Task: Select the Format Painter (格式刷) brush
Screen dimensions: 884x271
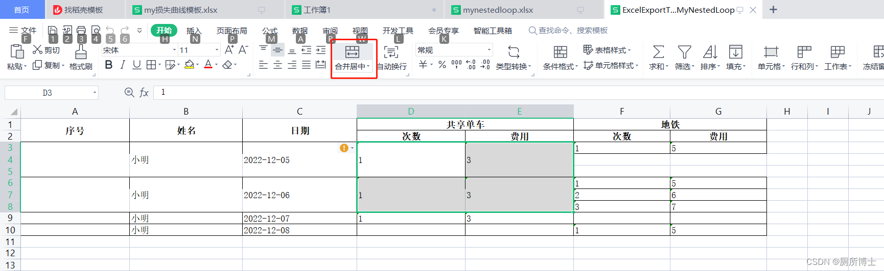Action: [81, 57]
